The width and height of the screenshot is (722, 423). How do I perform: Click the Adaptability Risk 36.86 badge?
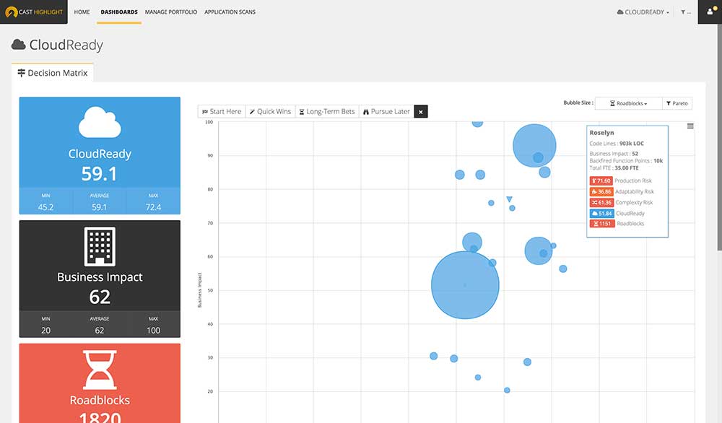point(601,191)
